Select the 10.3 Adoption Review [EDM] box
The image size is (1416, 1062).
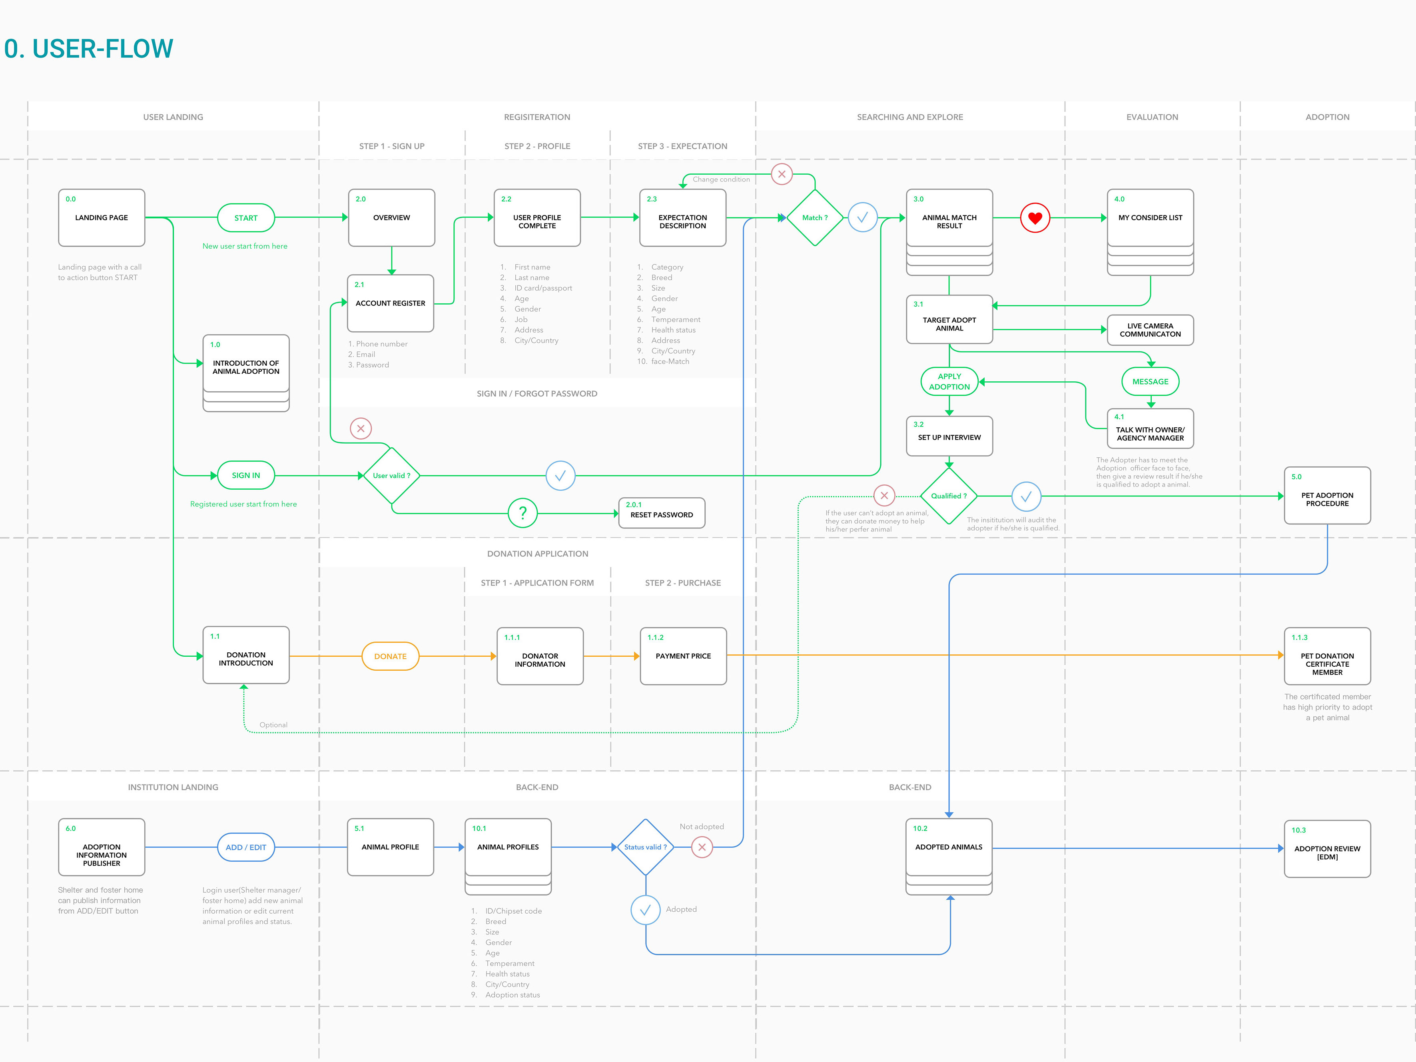pos(1327,849)
